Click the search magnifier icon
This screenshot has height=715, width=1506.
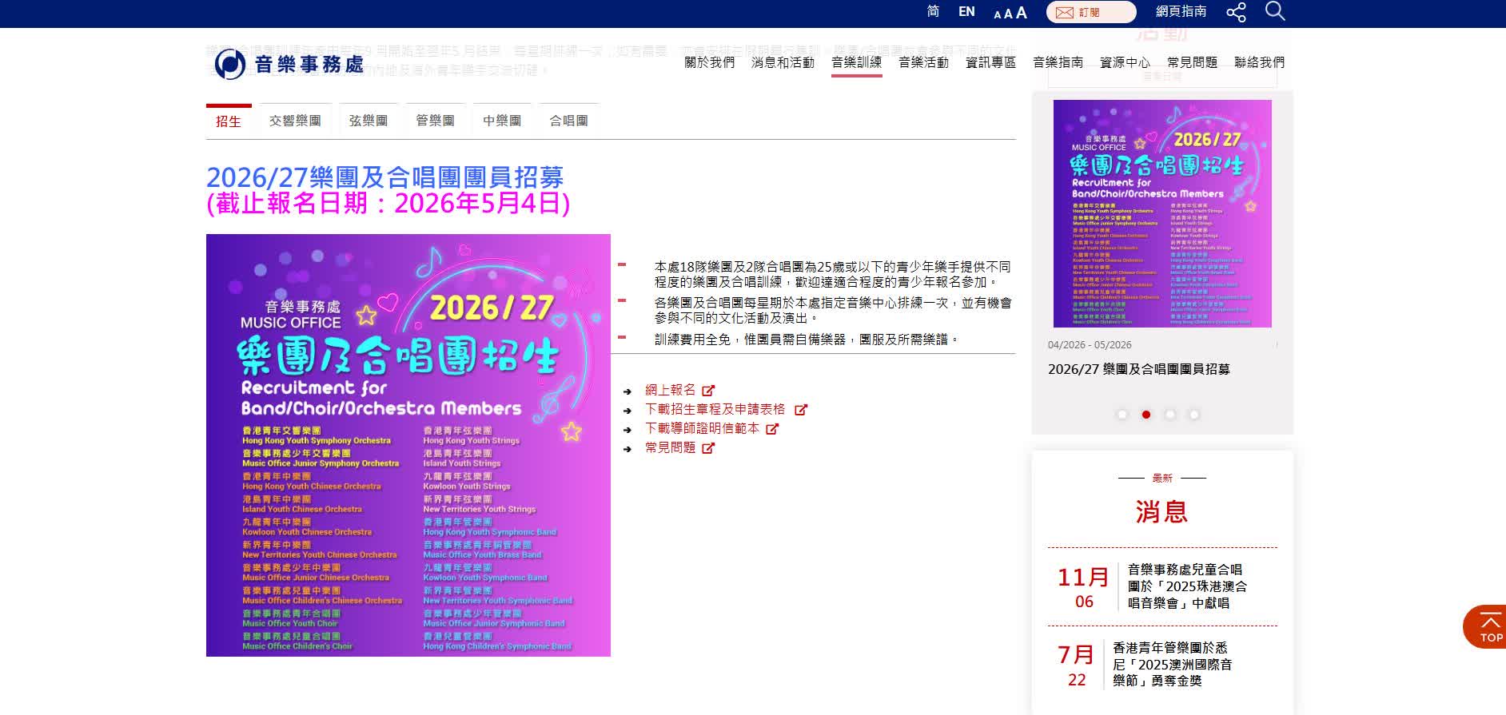coord(1275,11)
